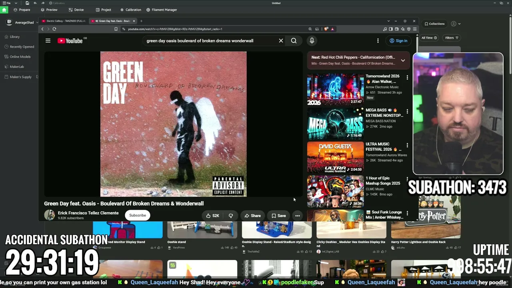Open more options for MEGA BASS video
This screenshot has height=288, width=512.
click(x=407, y=111)
